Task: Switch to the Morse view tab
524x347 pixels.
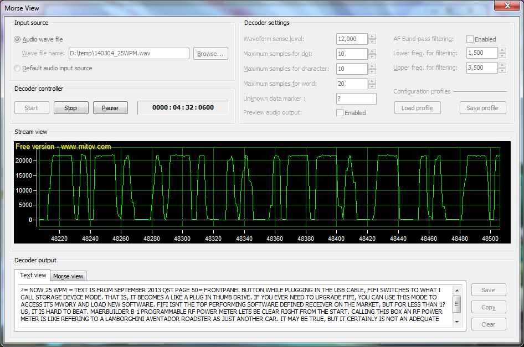Action: 68,276
